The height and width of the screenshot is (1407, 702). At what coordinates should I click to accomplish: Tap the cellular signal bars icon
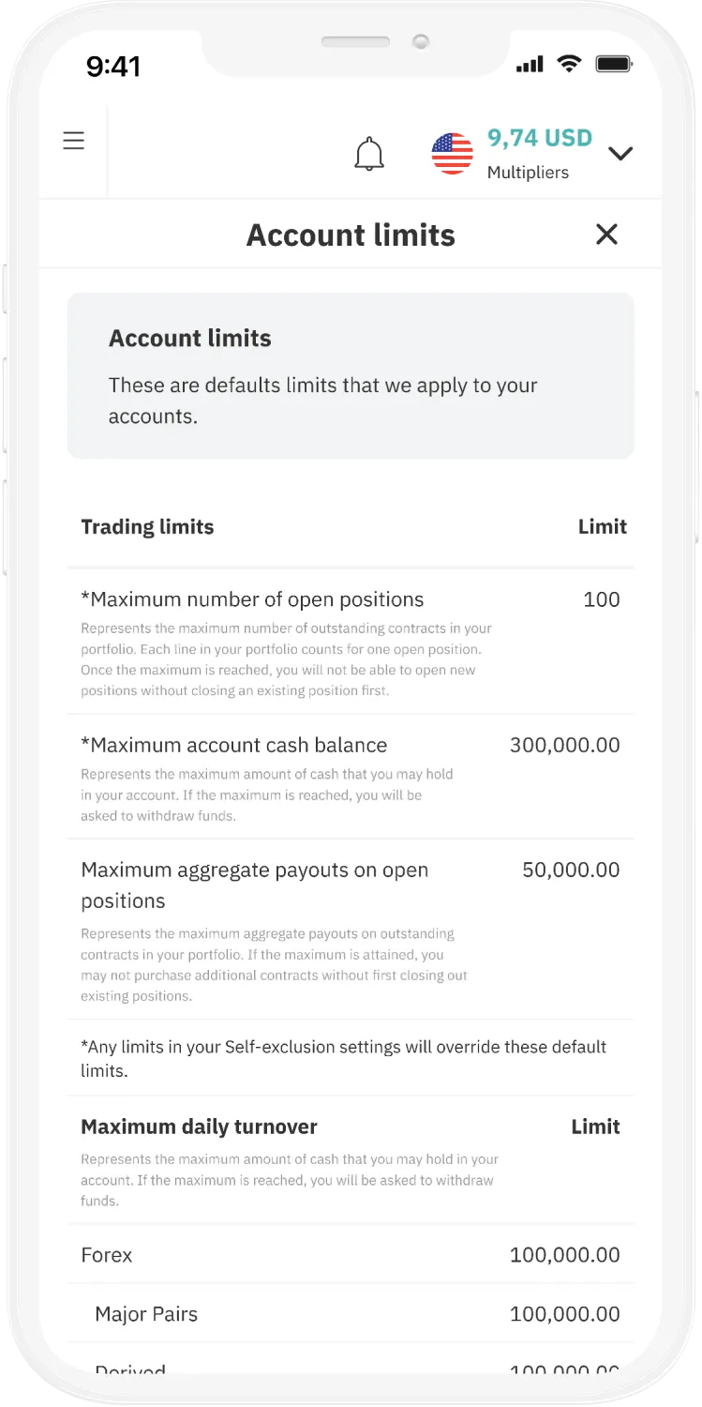[x=530, y=64]
